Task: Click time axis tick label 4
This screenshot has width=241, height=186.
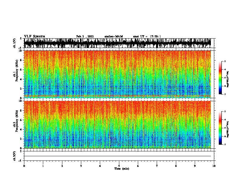Action: pyautogui.click(x=100, y=166)
